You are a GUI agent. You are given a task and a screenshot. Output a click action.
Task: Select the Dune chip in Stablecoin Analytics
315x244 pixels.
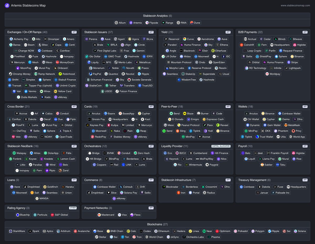coord(195,23)
